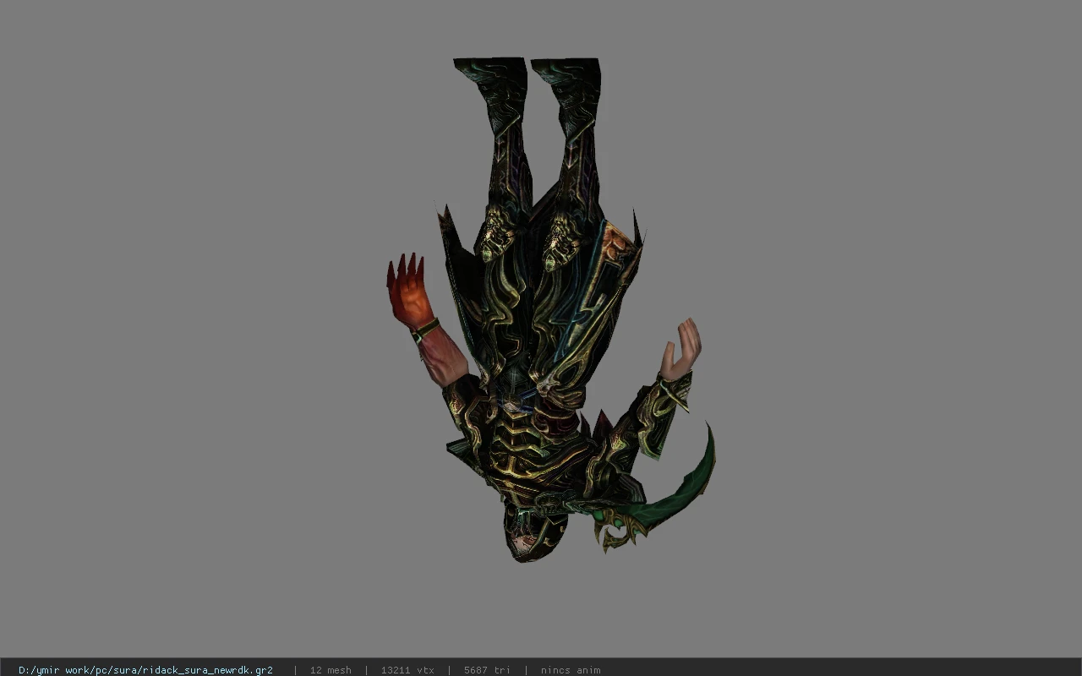This screenshot has height=676, width=1082.
Task: Click the "5687 tri" status entry
Action: point(487,670)
